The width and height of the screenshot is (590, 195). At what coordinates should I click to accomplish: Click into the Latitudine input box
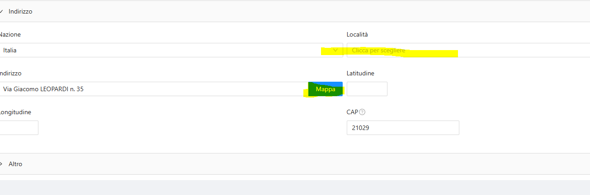click(367, 89)
